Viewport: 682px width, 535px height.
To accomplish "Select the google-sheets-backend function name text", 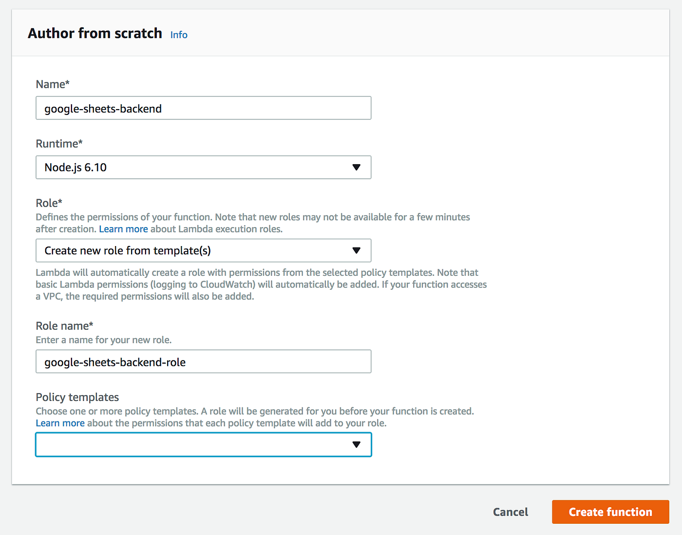I will [103, 109].
